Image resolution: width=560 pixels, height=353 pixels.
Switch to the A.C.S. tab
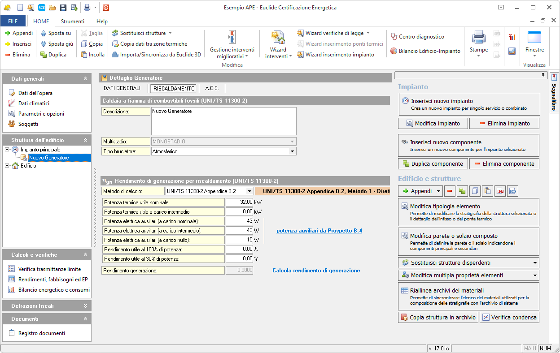click(x=212, y=88)
